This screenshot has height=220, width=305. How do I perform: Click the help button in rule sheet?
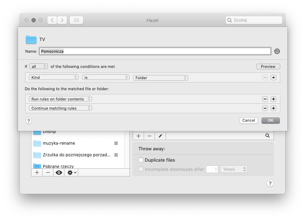coord(29,121)
